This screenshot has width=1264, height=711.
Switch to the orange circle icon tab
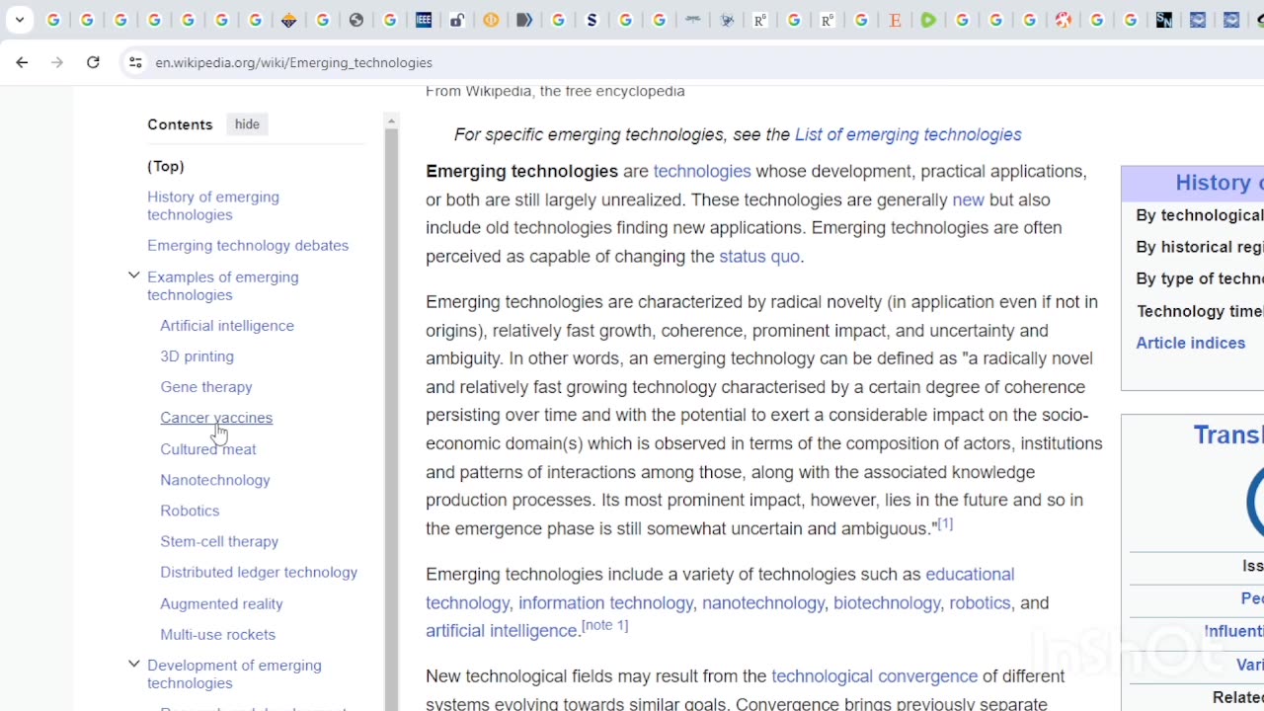(491, 20)
